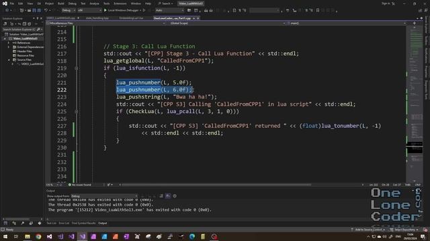Open the View menu
The width and height of the screenshot is (430, 241).
click(30, 3)
